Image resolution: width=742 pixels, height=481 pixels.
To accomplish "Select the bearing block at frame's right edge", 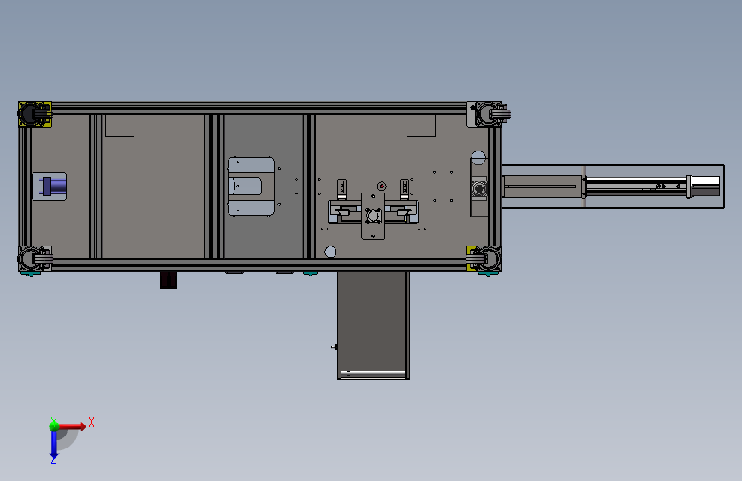I will (479, 189).
